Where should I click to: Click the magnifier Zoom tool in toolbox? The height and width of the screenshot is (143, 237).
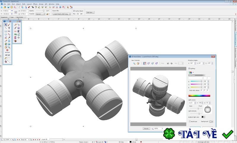pyautogui.click(x=9, y=47)
